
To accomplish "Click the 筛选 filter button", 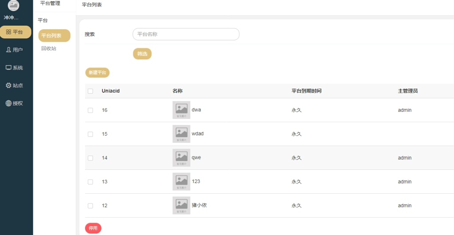I will (142, 54).
